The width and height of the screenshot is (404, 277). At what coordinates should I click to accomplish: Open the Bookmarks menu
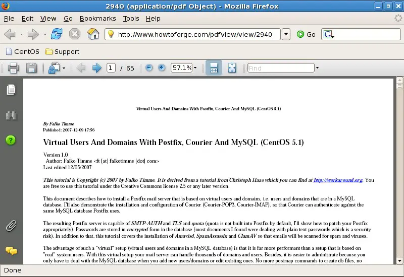pyautogui.click(x=97, y=19)
